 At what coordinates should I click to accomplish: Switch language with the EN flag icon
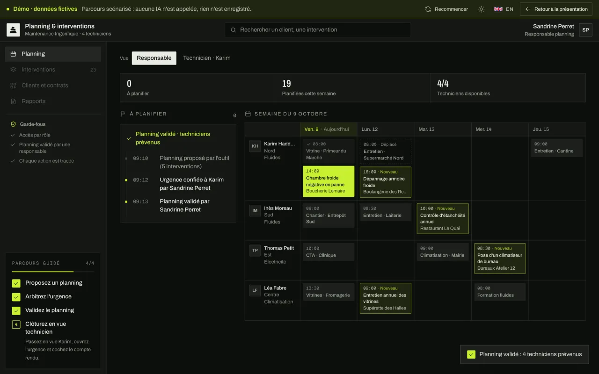[498, 9]
